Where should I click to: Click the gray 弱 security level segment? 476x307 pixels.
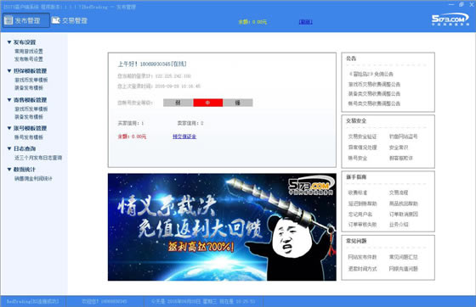(178, 103)
